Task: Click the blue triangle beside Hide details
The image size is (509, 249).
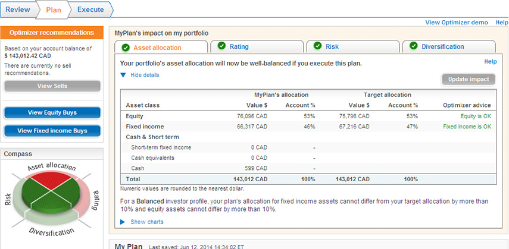Action: 123,75
